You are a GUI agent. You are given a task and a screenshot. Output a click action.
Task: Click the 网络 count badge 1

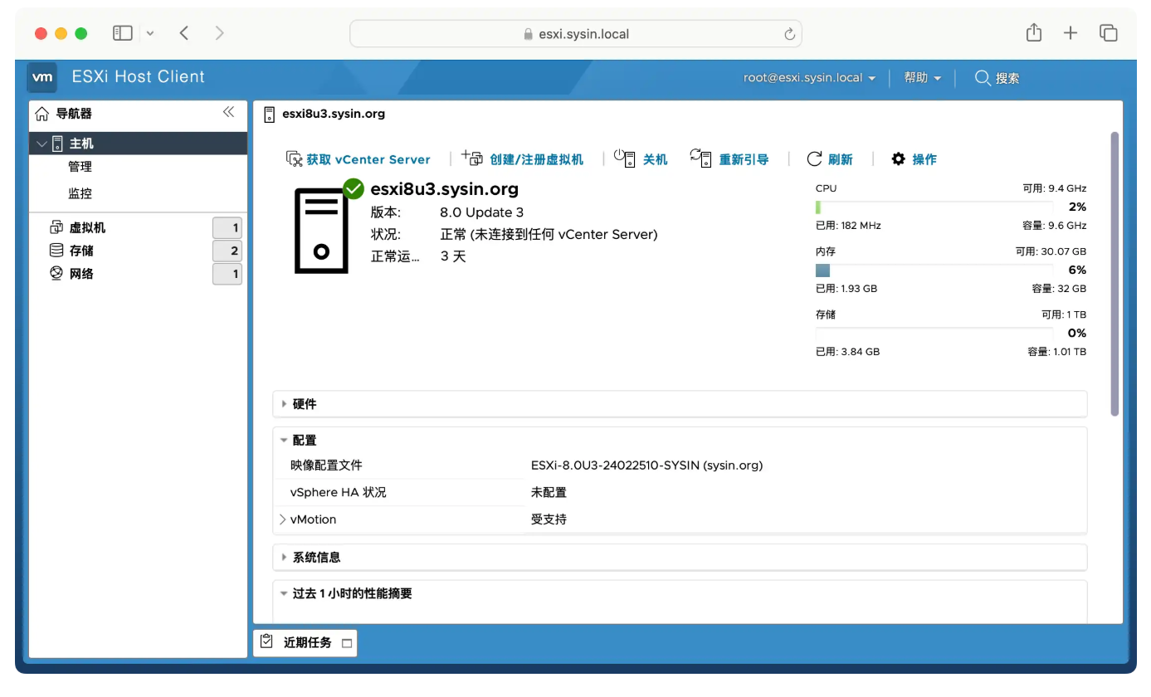click(x=227, y=274)
